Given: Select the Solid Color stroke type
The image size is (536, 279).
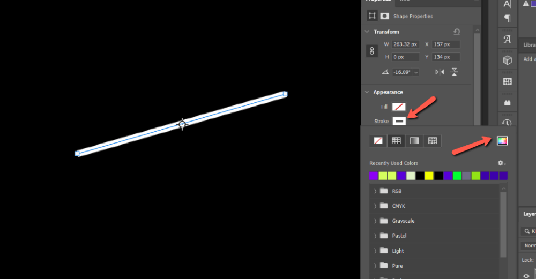Looking at the screenshot, I should coord(396,141).
